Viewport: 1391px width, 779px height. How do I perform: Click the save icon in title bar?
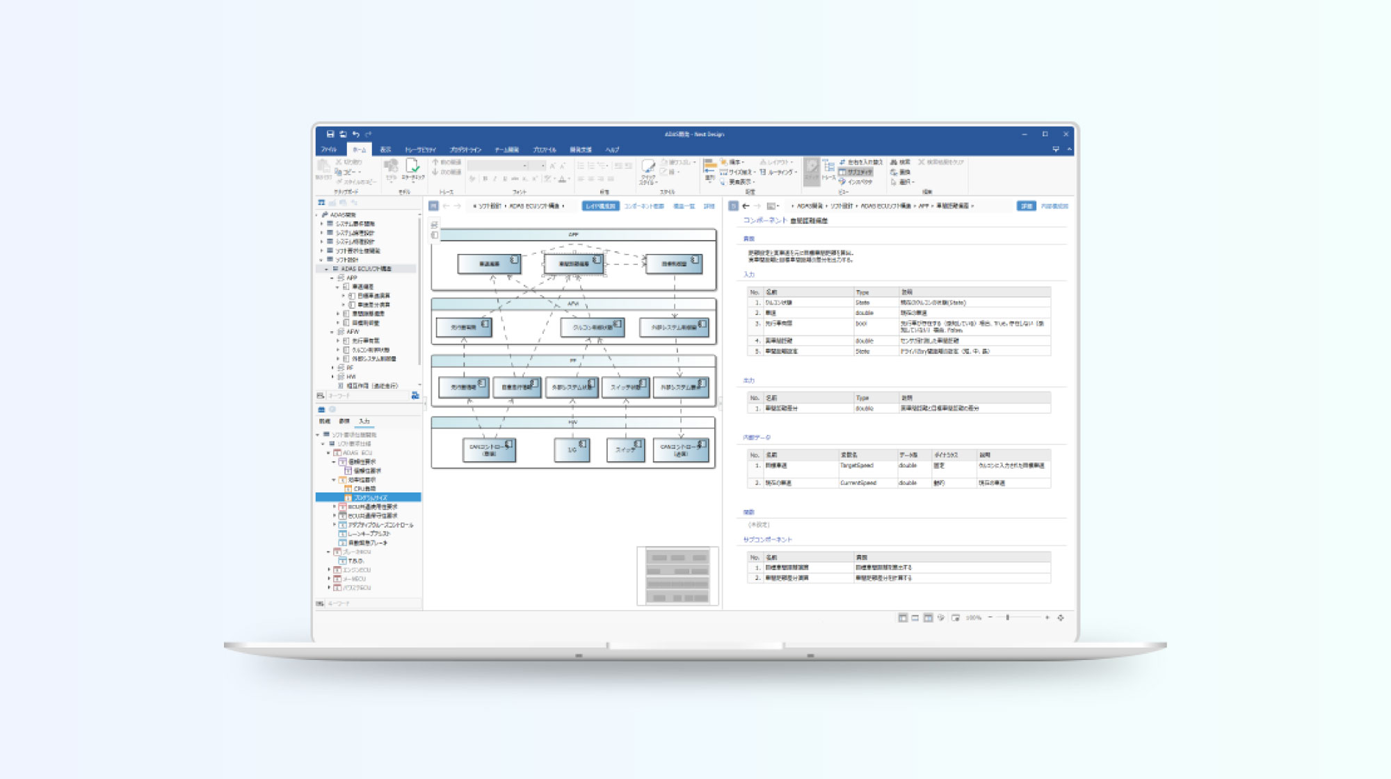point(330,134)
